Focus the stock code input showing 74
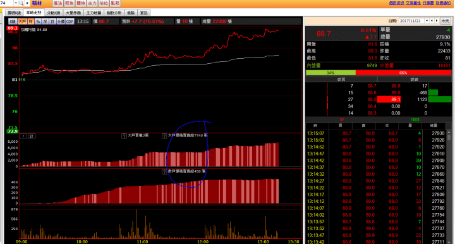The width and height of the screenshot is (455, 244). click(x=7, y=3)
